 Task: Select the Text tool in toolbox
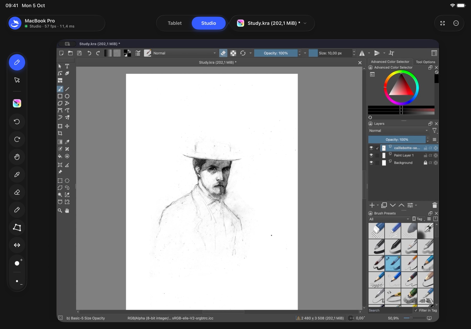click(x=67, y=66)
